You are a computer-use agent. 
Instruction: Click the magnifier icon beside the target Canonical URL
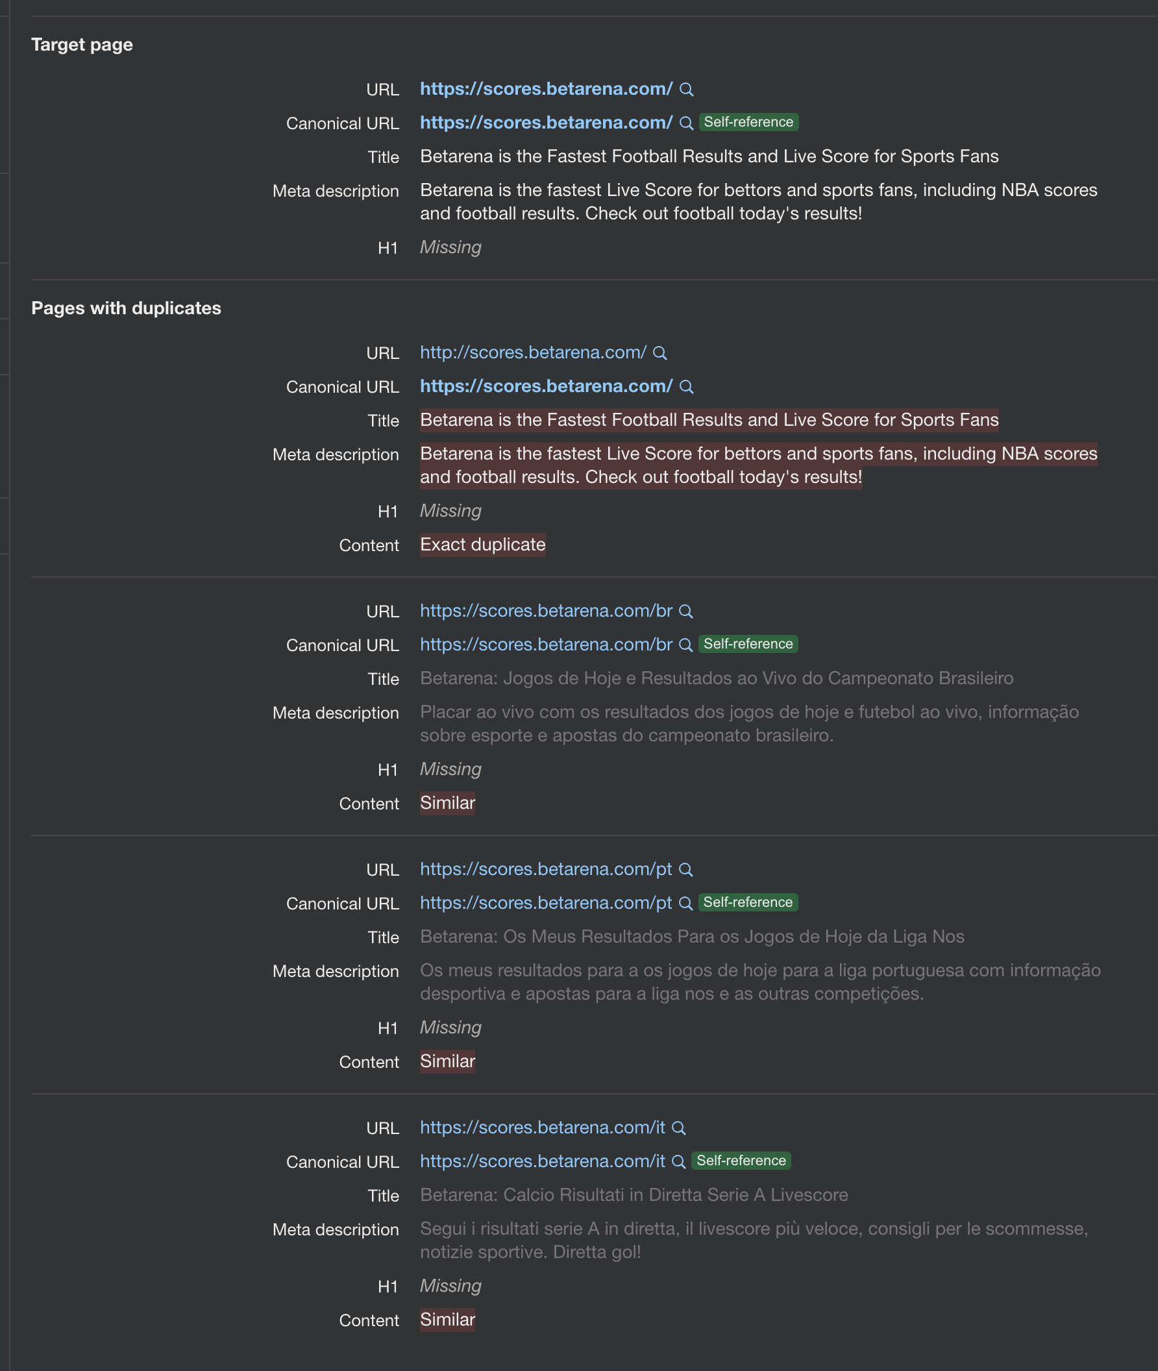click(x=687, y=123)
